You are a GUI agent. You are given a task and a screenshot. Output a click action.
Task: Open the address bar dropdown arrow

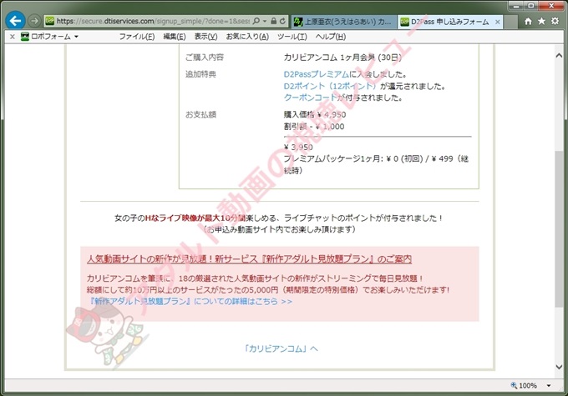pyautogui.click(x=265, y=22)
